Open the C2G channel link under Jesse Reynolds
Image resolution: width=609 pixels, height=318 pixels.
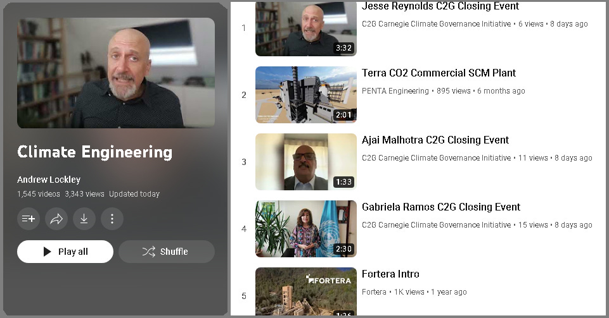(x=437, y=24)
